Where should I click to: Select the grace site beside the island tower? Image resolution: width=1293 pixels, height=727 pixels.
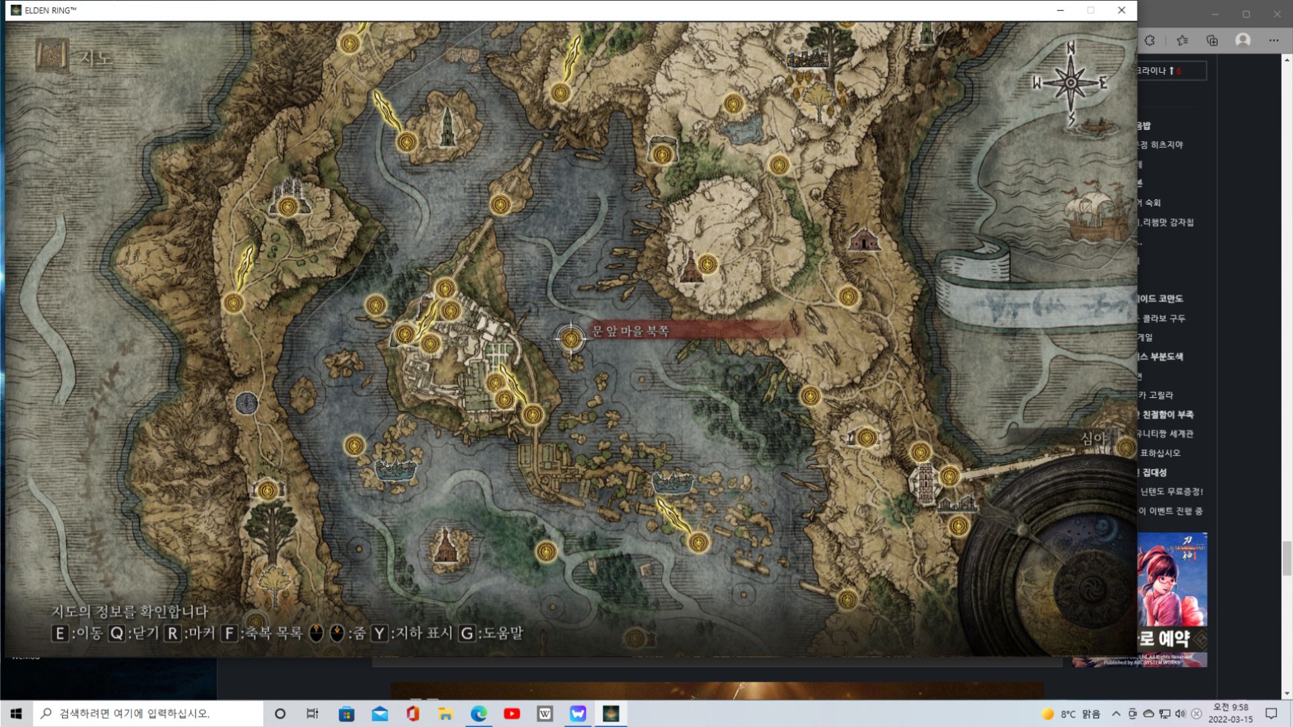point(407,142)
